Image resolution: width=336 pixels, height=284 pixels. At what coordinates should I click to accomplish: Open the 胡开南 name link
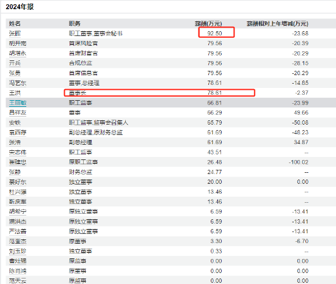tap(18, 43)
